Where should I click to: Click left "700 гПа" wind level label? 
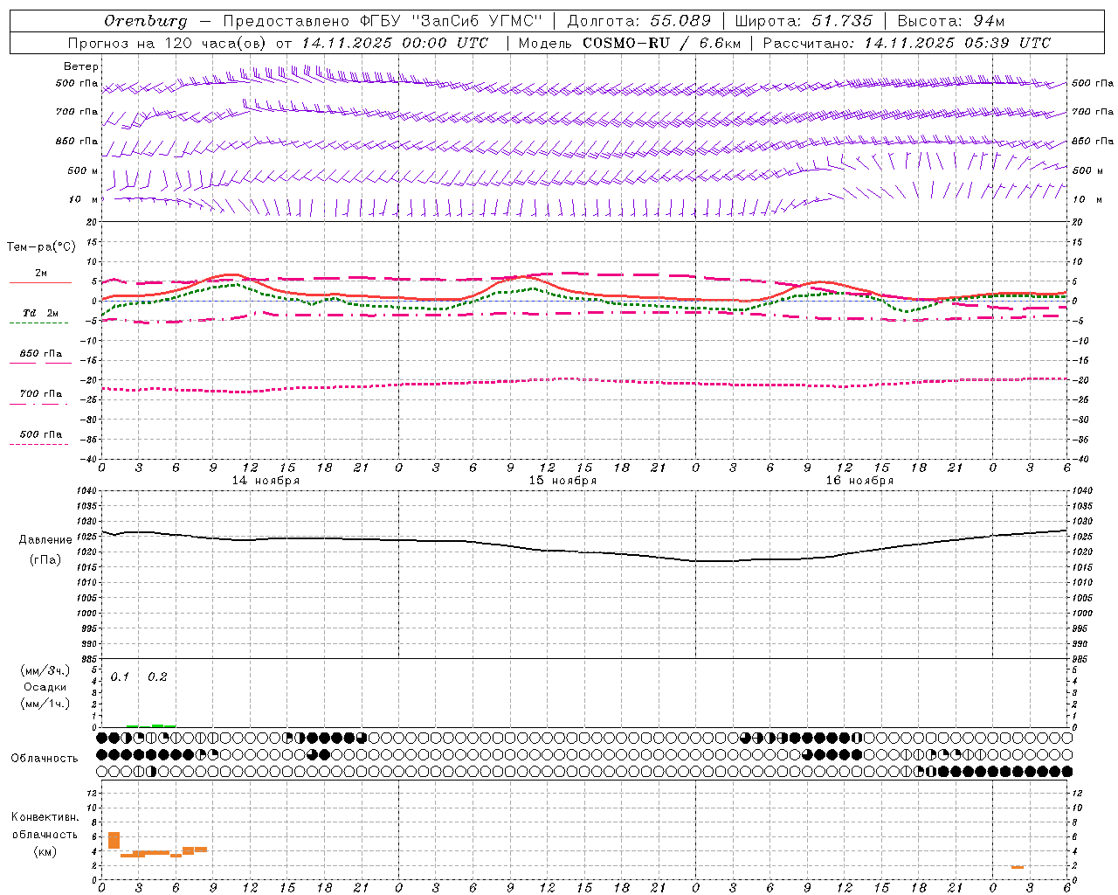click(x=77, y=112)
